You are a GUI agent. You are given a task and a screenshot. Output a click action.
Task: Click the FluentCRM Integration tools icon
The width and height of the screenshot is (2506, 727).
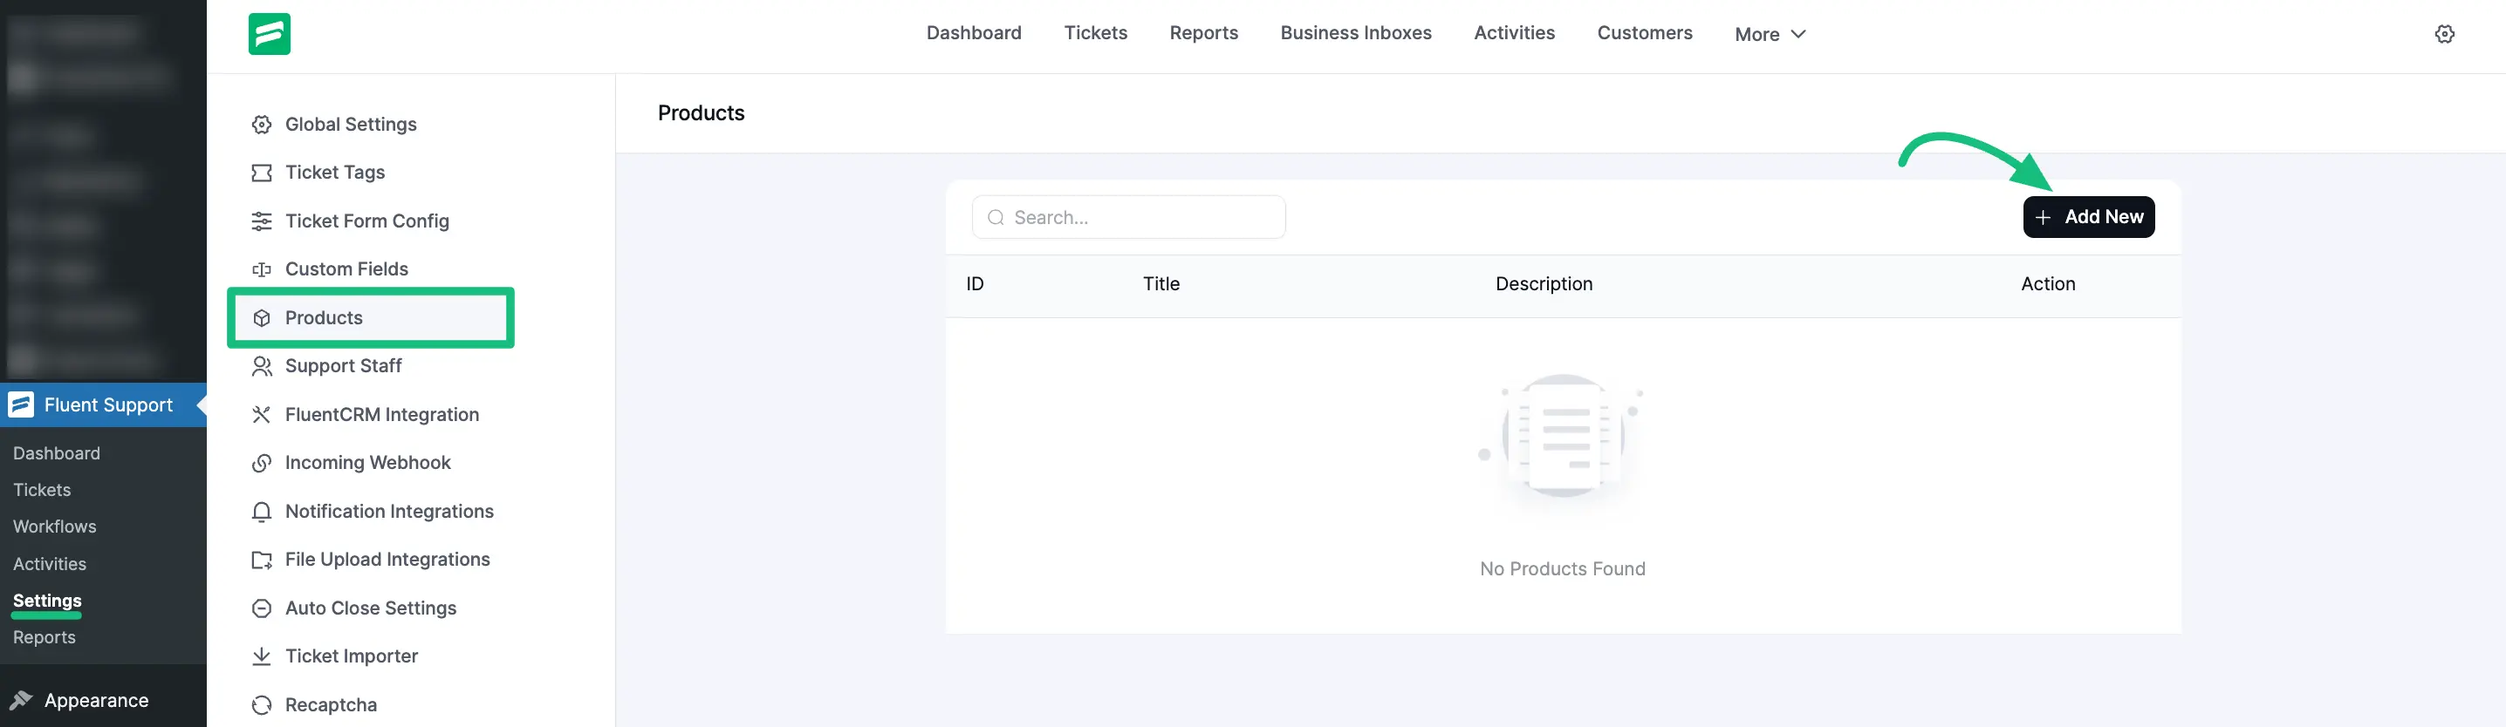coord(262,415)
